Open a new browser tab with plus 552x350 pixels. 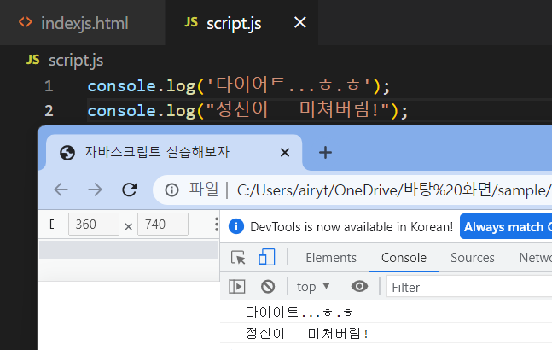click(x=325, y=153)
